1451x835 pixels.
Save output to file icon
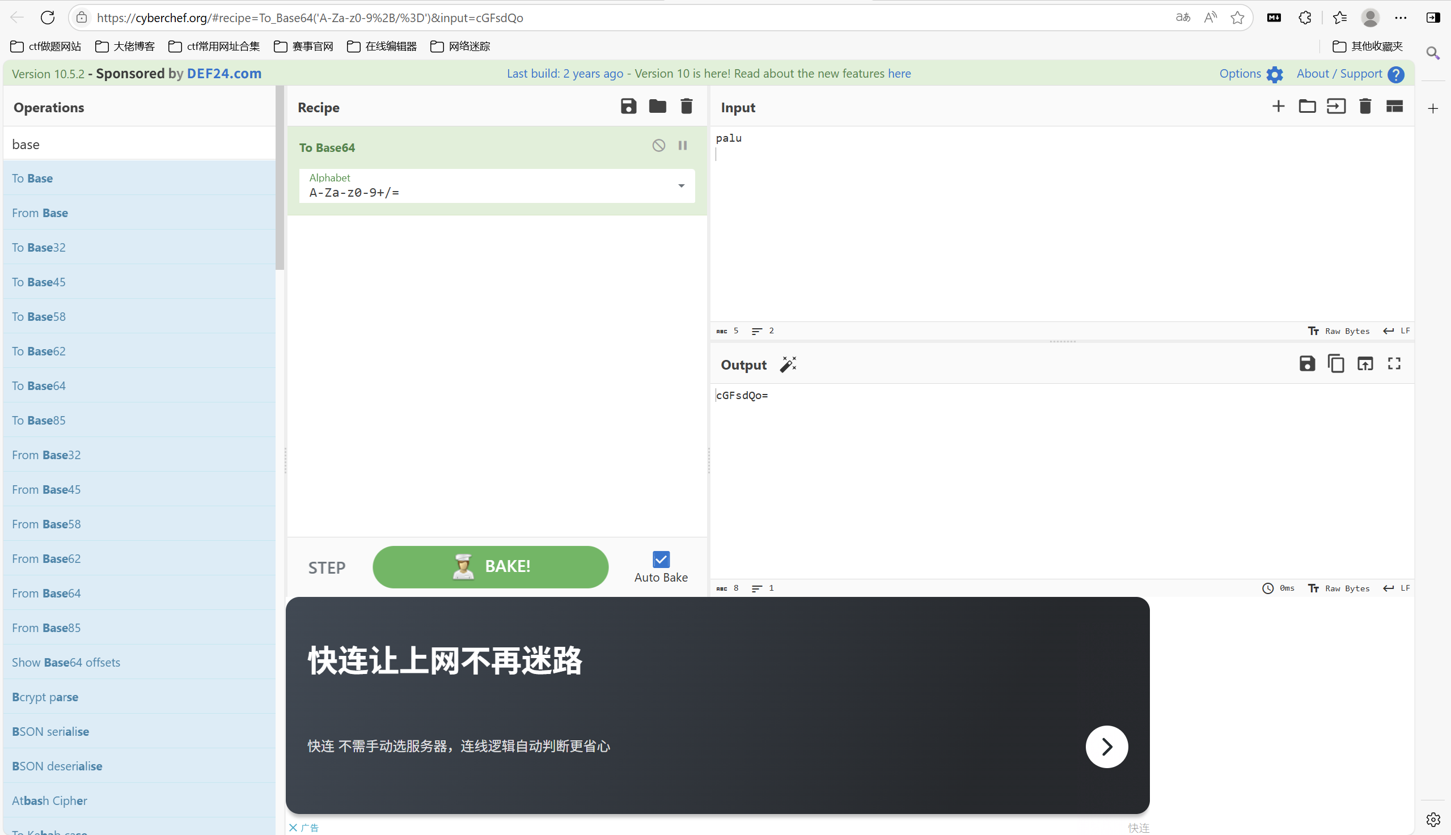1307,363
